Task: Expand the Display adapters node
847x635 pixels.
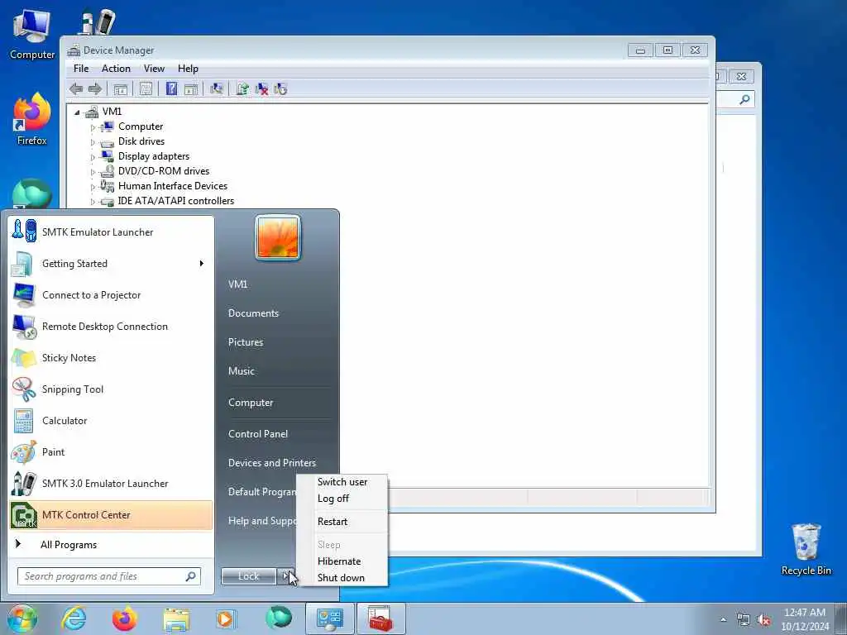Action: click(x=93, y=157)
